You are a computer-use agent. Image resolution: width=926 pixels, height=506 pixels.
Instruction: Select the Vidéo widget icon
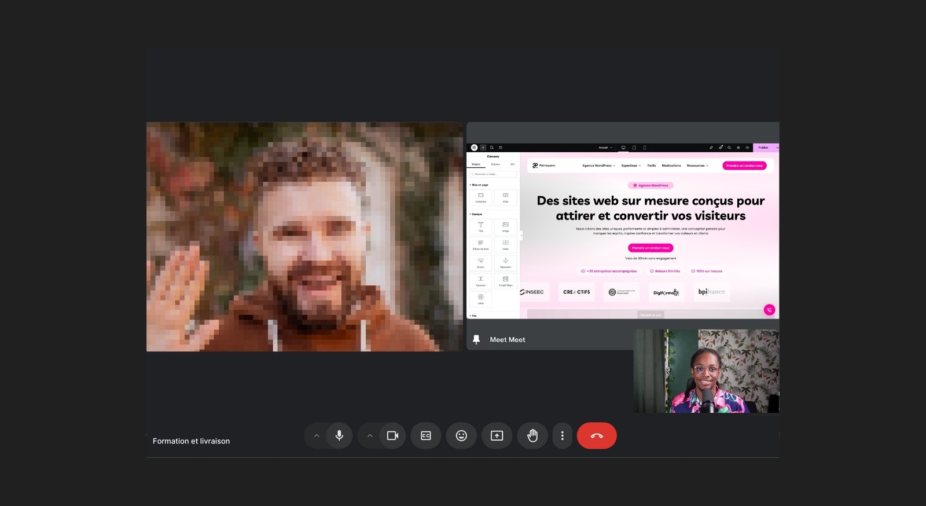point(505,244)
